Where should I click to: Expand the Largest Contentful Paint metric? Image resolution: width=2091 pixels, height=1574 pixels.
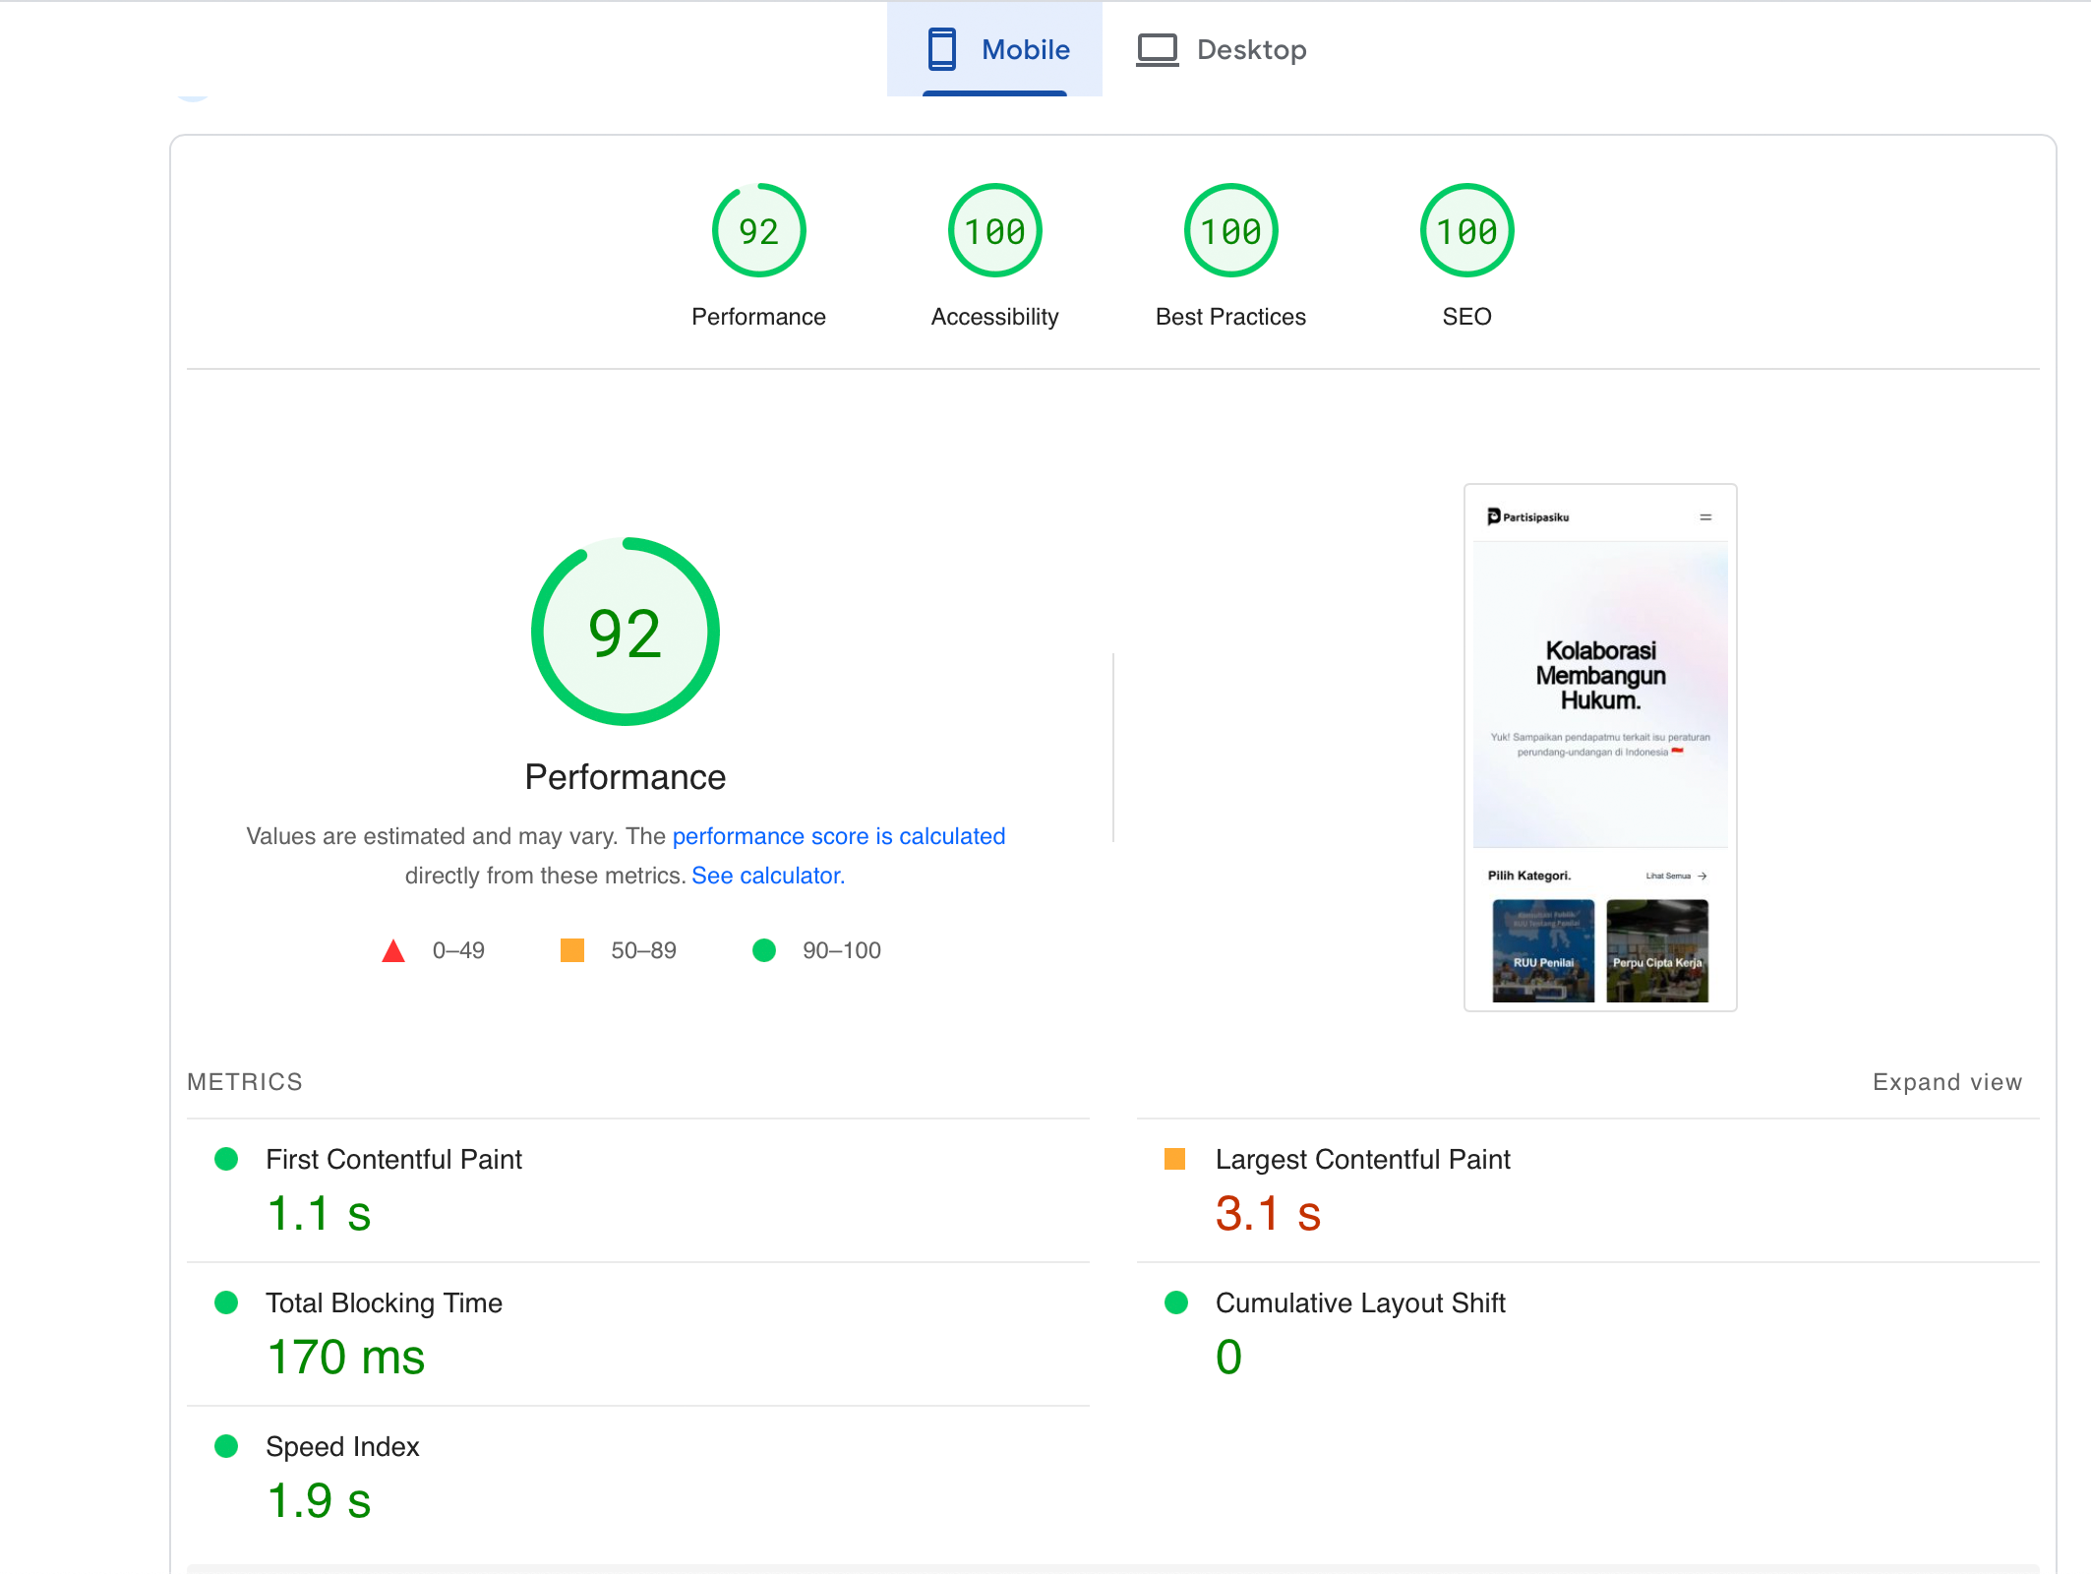(x=1362, y=1160)
